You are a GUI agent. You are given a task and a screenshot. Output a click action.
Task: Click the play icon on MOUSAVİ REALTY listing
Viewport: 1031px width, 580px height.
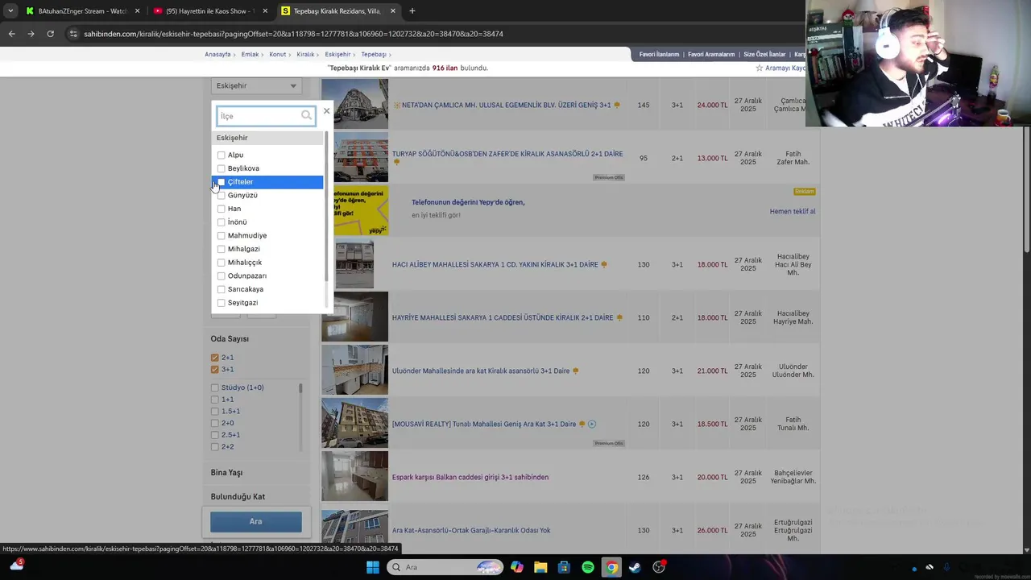(x=592, y=424)
